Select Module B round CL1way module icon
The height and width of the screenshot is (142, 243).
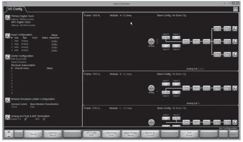pos(151,88)
